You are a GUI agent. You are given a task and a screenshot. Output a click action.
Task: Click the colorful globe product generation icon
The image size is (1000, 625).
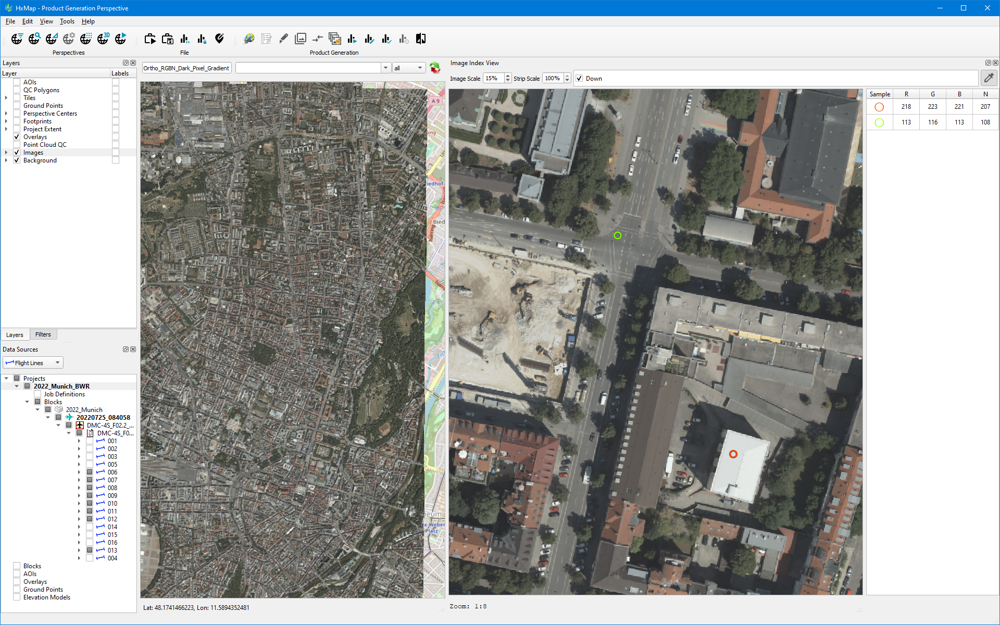tap(249, 39)
